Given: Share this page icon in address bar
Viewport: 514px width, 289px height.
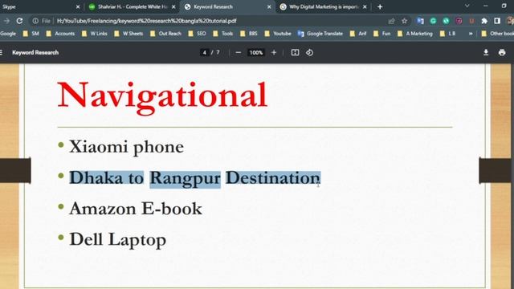Looking at the screenshot, I should pyautogui.click(x=391, y=21).
